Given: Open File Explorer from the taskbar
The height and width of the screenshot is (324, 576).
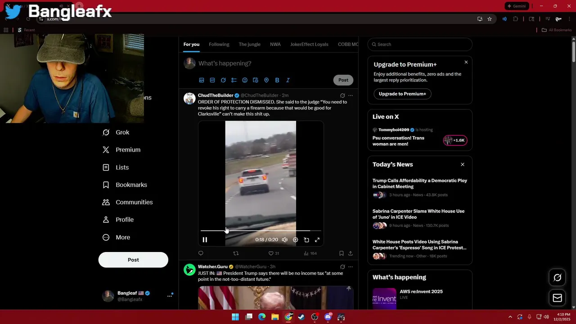Looking at the screenshot, I should tap(275, 317).
